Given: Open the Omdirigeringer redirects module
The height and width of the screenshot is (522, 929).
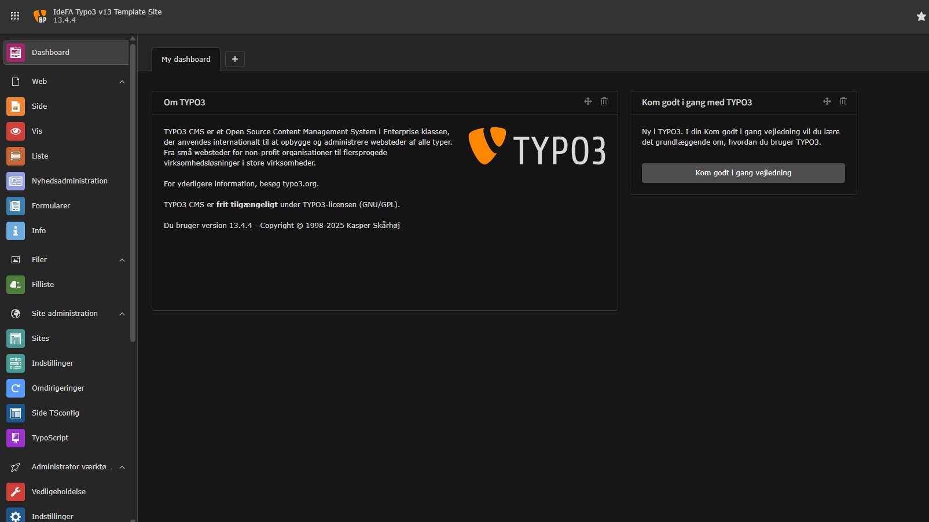Looking at the screenshot, I should 58,388.
